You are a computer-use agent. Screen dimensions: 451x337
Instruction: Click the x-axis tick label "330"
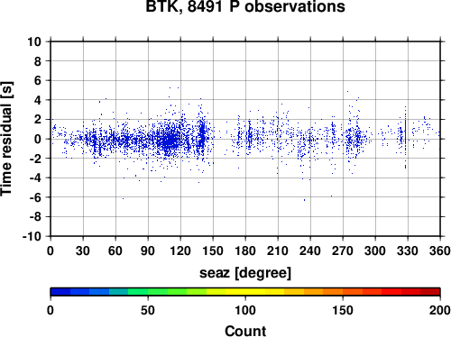pyautogui.click(x=408, y=250)
